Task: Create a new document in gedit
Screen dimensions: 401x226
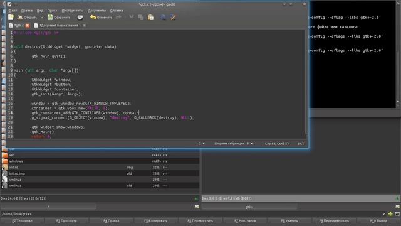Action: point(11,18)
